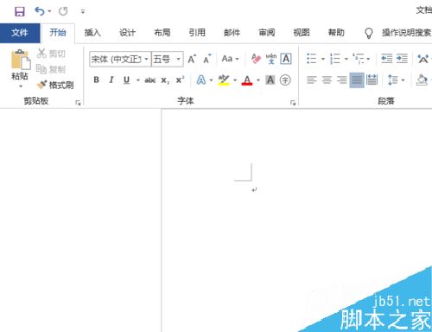Click the 粘贴 (Paste) clipboard icon
This screenshot has height=332, width=432.
click(20, 60)
